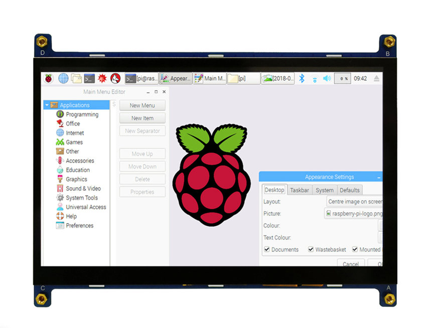Click Cancel in Appearance Settings

[351, 263]
